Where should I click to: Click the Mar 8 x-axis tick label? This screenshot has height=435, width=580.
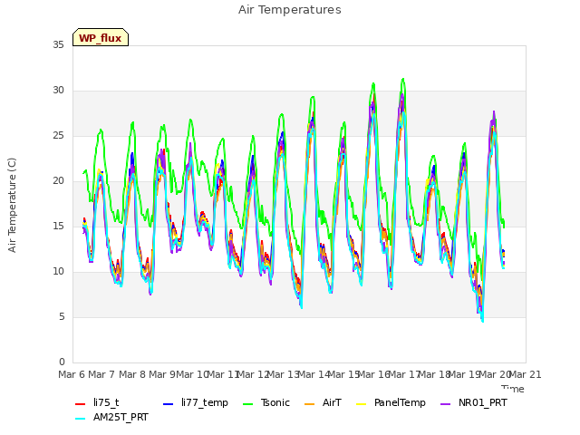pos(132,374)
